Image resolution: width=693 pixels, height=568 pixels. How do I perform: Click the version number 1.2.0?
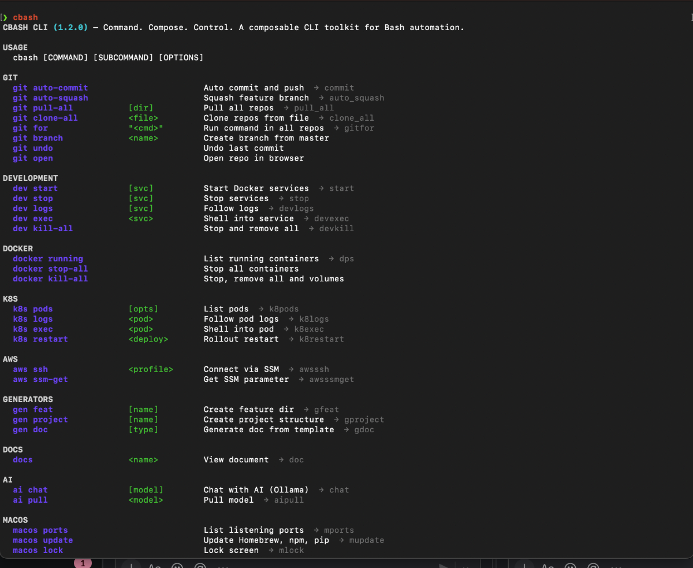click(70, 27)
